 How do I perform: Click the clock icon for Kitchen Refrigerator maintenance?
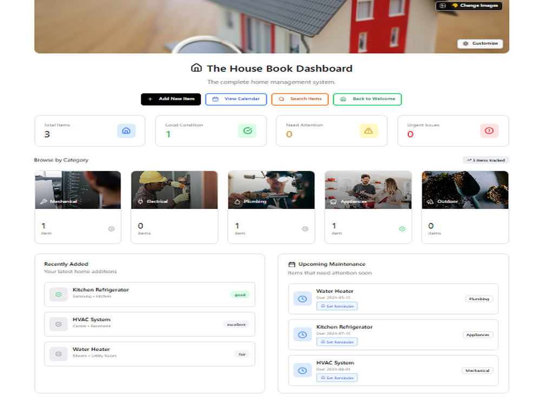[x=302, y=334]
